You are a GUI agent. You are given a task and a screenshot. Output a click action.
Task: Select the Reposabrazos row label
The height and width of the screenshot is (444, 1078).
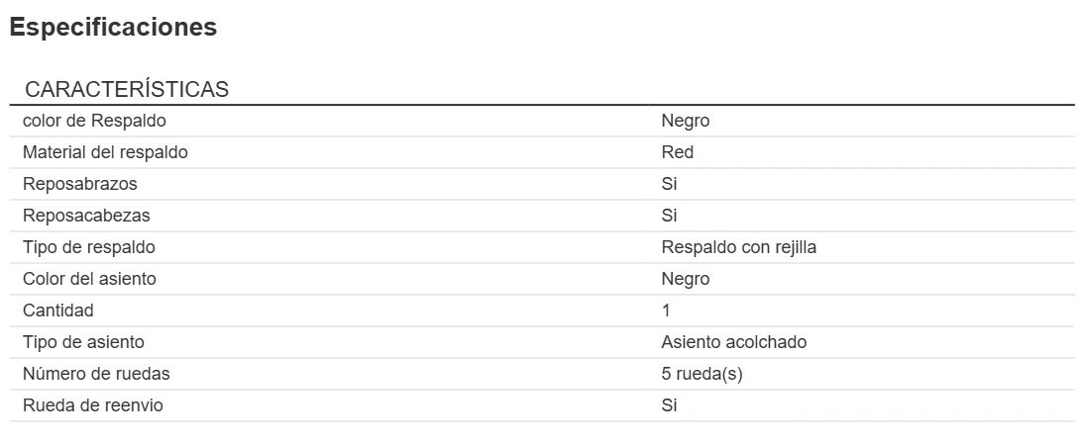80,185
